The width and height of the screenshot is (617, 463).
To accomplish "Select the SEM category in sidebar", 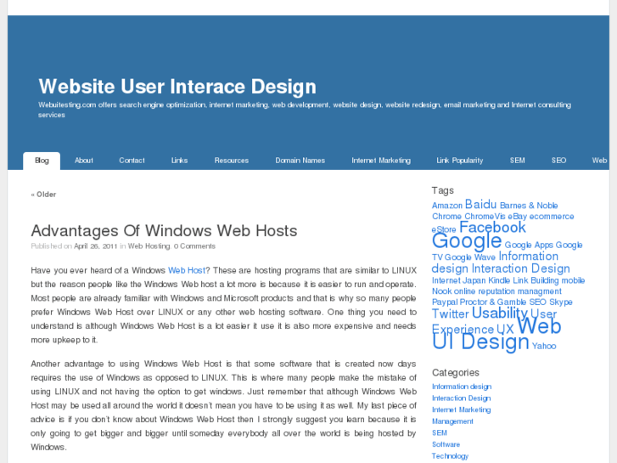I will point(440,432).
